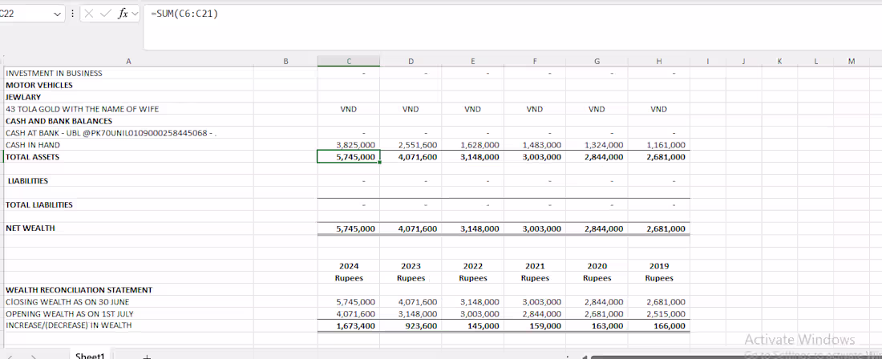Select column M header

click(x=852, y=61)
